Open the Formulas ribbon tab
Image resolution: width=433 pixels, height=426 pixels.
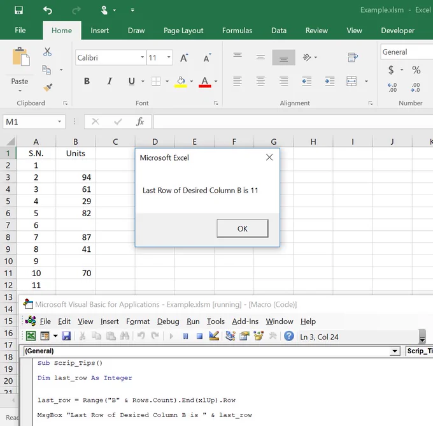tap(238, 31)
